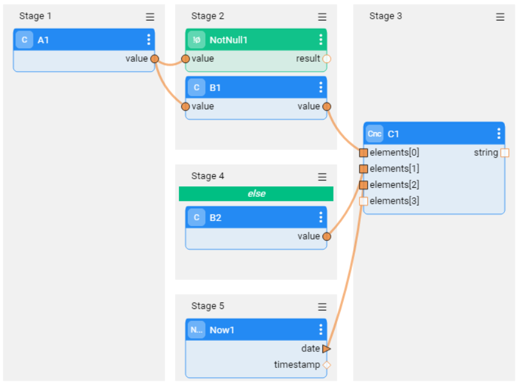The width and height of the screenshot is (519, 386).
Task: Open the three-dot menu on A1 node
Action: [x=149, y=40]
